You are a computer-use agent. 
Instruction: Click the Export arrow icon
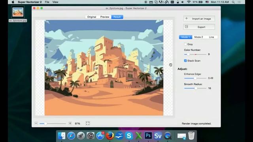coord(186,27)
